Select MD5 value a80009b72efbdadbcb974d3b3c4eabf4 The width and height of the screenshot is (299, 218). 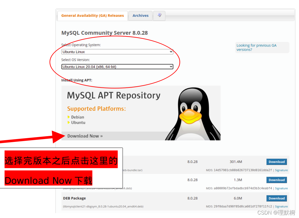[x=243, y=188]
